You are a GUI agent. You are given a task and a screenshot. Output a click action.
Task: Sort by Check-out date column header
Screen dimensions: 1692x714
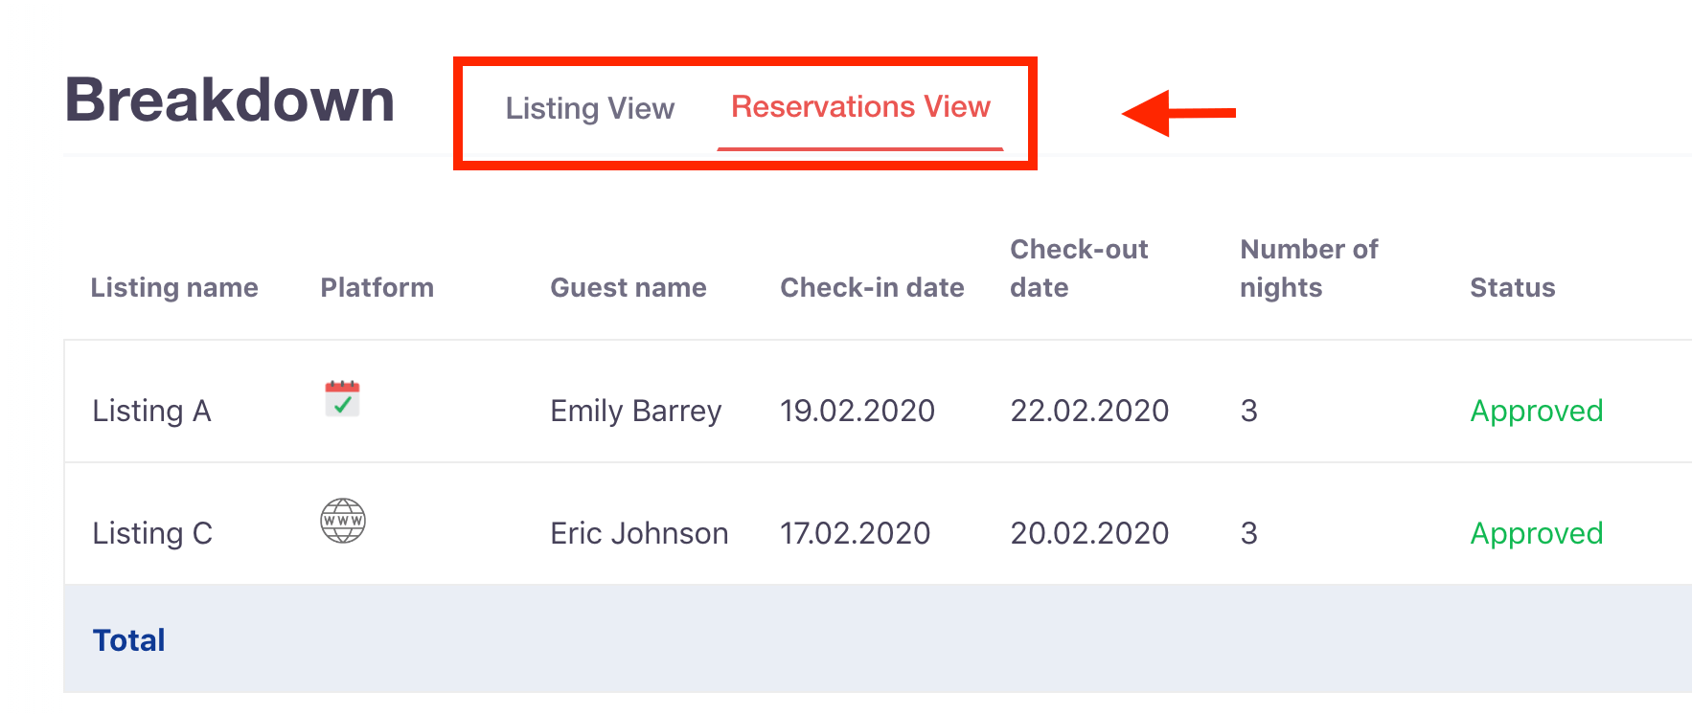pyautogui.click(x=1079, y=268)
